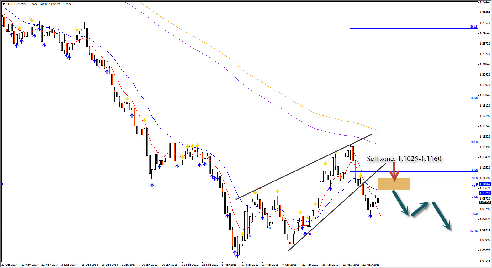Click the 5 Mar 2015 date label
The image size is (492, 268).
pyautogui.click(x=230, y=265)
